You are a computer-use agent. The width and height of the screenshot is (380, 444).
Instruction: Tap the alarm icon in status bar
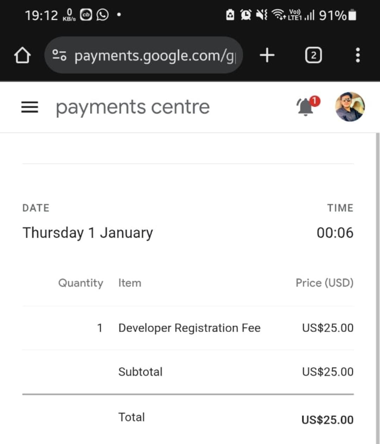[246, 15]
